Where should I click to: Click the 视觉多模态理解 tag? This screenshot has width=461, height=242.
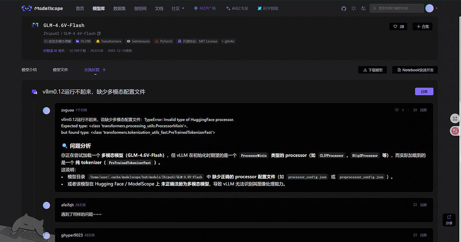(58, 41)
